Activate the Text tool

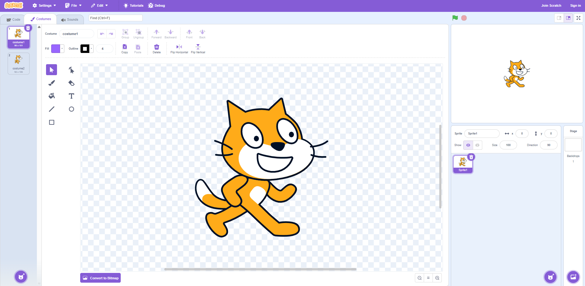pyautogui.click(x=71, y=96)
